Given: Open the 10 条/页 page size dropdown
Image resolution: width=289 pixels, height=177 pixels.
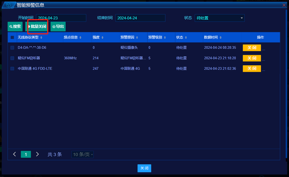Looking at the screenshot, I should click(82, 154).
